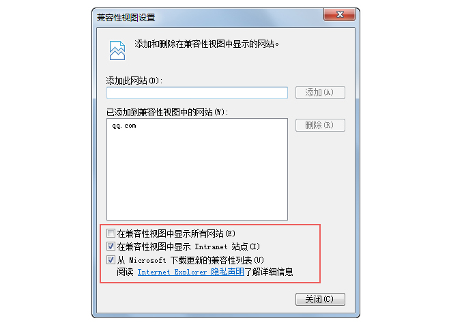Click the compatibility view page icon

(x=117, y=51)
